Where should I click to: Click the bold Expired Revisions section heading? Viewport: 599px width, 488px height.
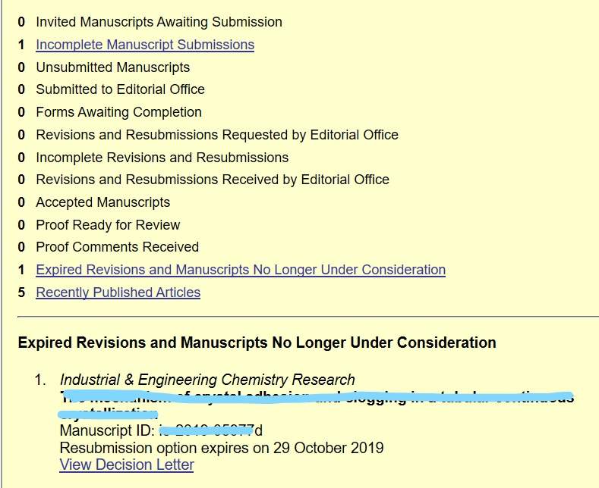[x=257, y=343]
